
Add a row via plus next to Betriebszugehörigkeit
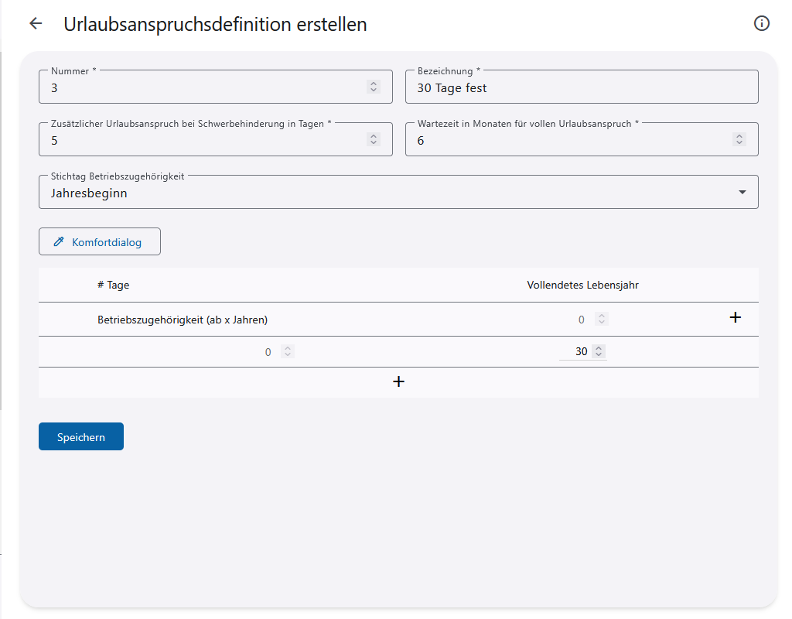click(x=736, y=317)
